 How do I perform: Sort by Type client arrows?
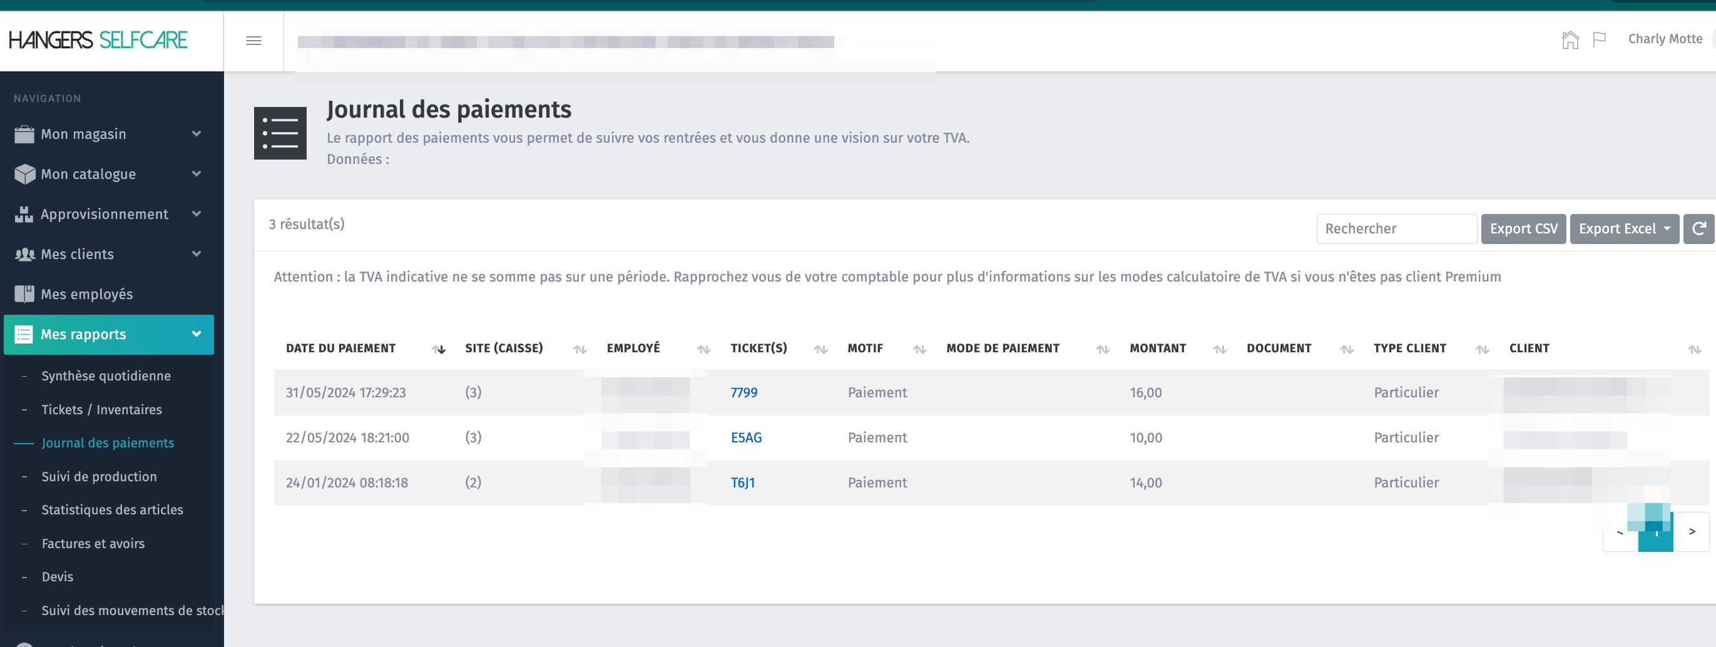point(1482,349)
